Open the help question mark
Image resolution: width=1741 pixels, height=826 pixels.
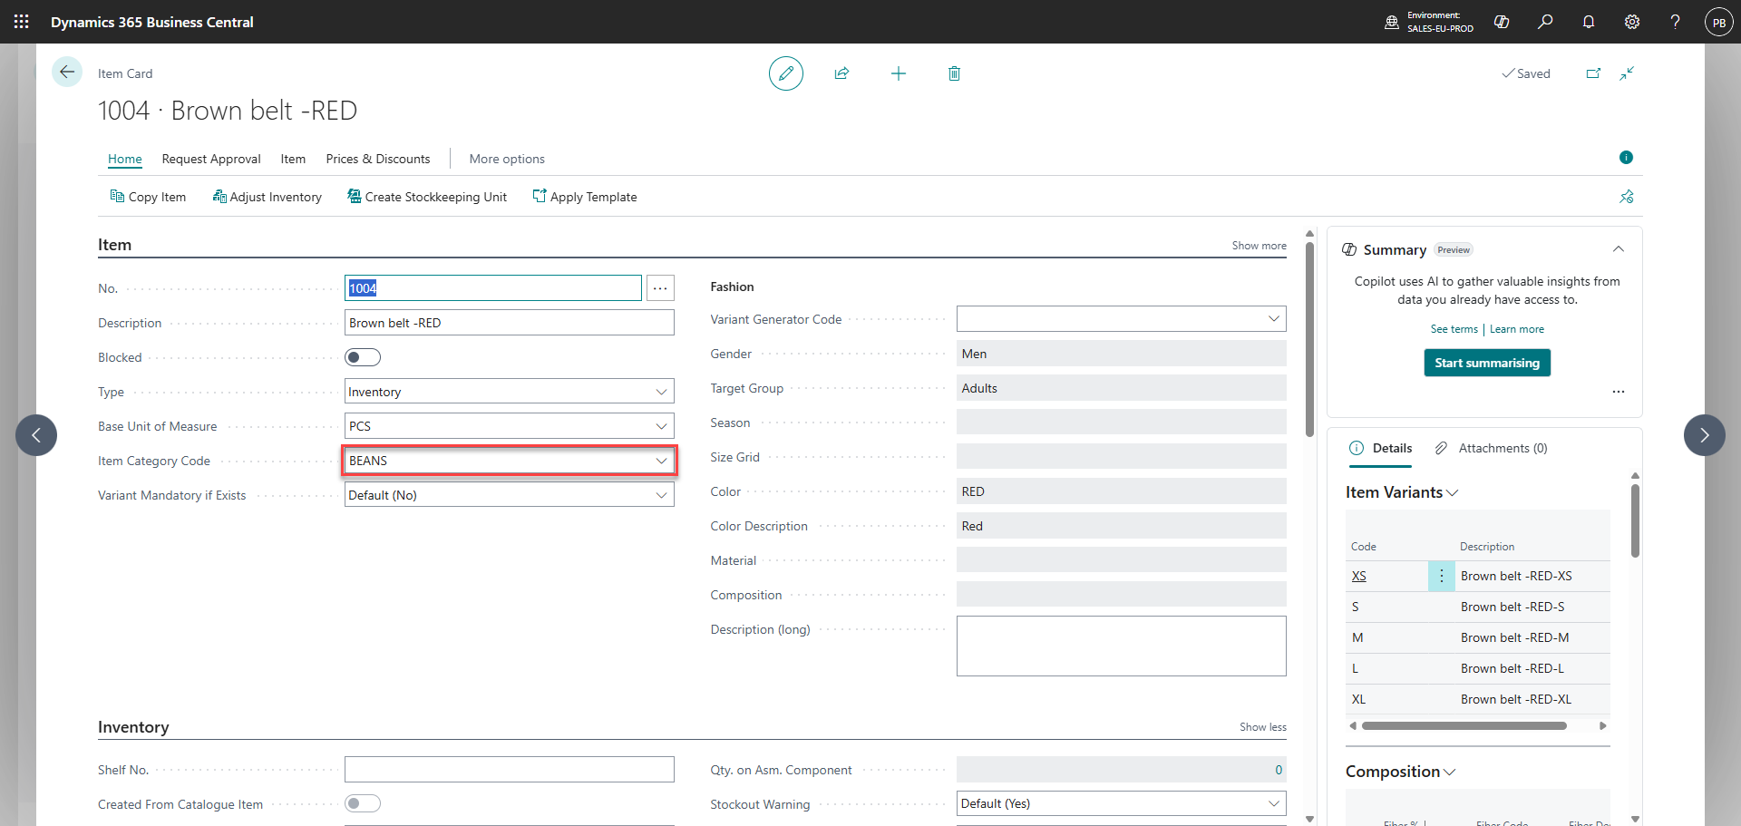pos(1675,22)
